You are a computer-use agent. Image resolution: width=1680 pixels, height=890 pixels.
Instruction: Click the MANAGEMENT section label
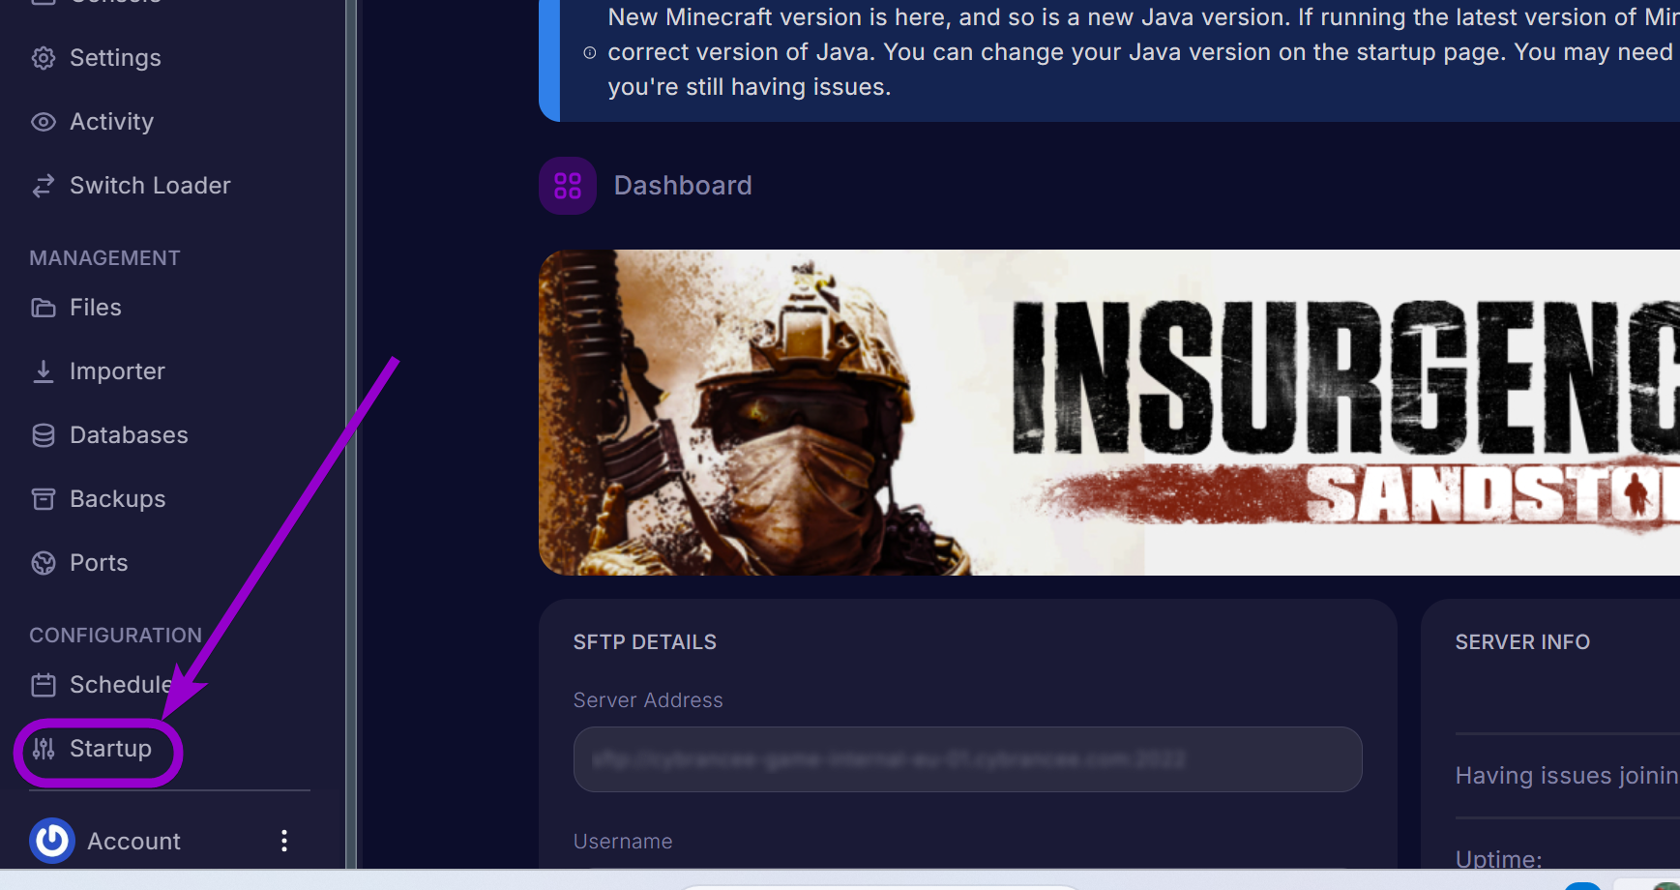click(x=104, y=258)
